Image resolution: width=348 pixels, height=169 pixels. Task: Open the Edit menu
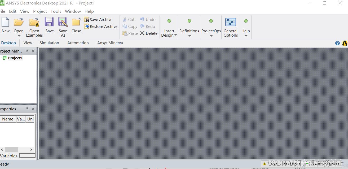[13, 11]
